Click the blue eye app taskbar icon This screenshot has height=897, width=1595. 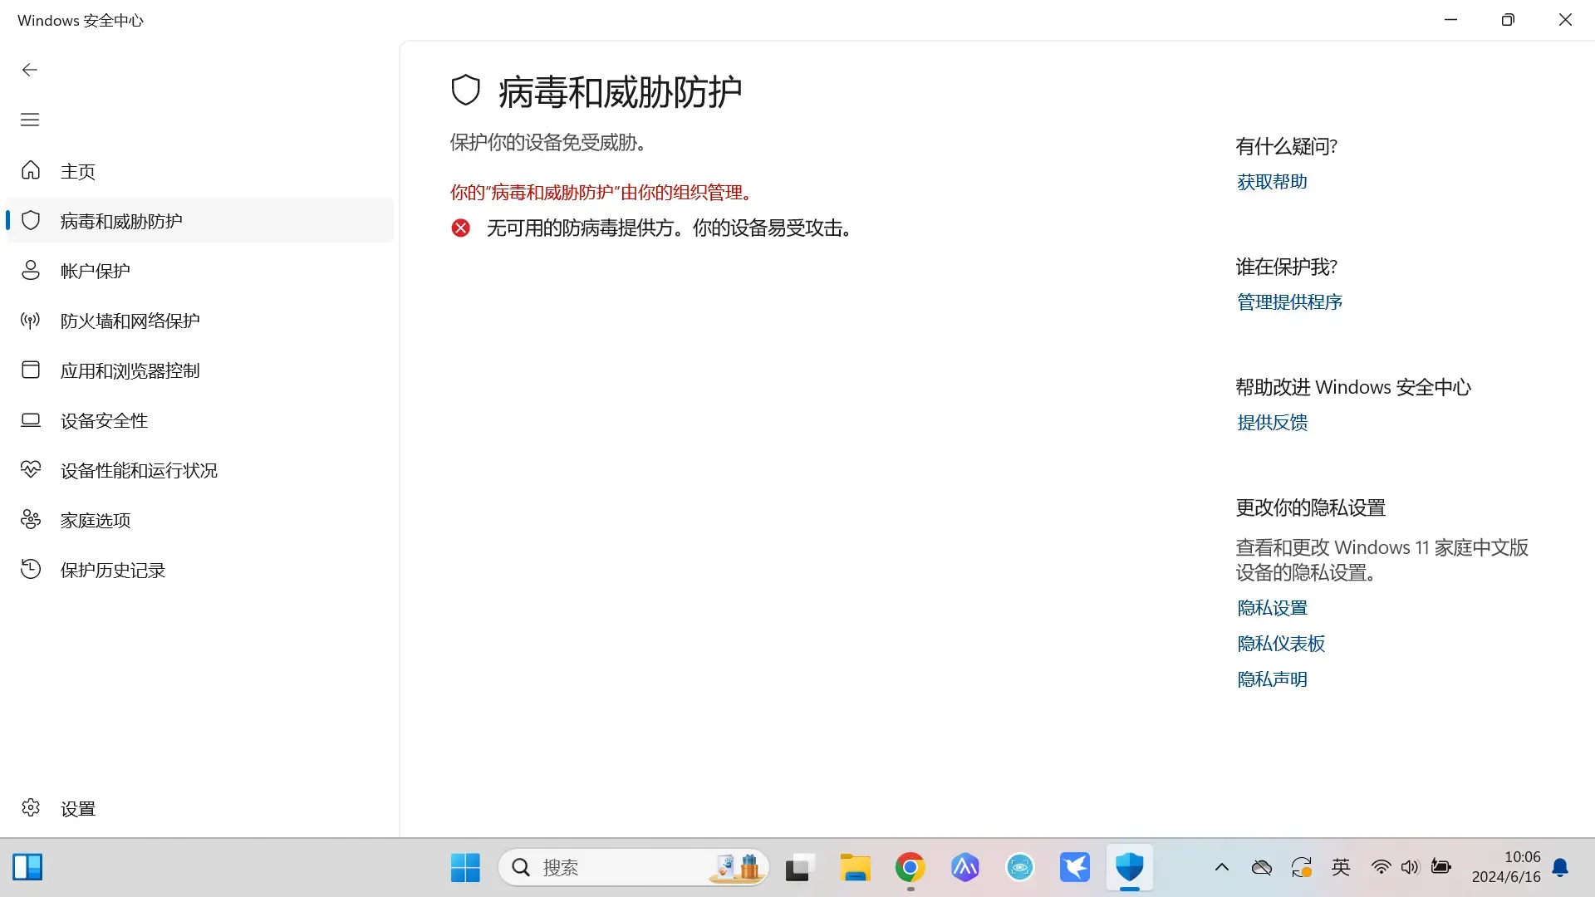coord(1020,867)
